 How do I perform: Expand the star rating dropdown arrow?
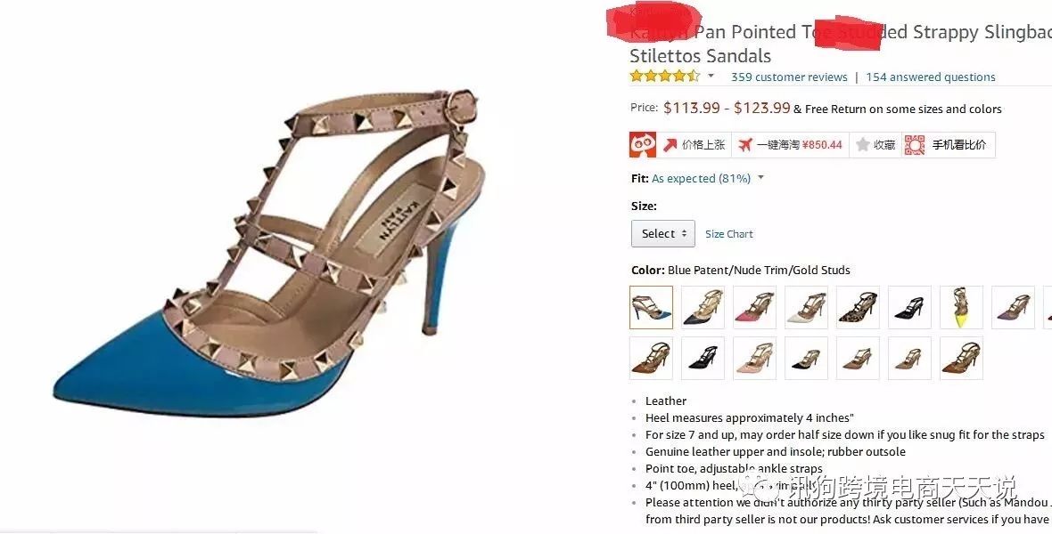711,76
